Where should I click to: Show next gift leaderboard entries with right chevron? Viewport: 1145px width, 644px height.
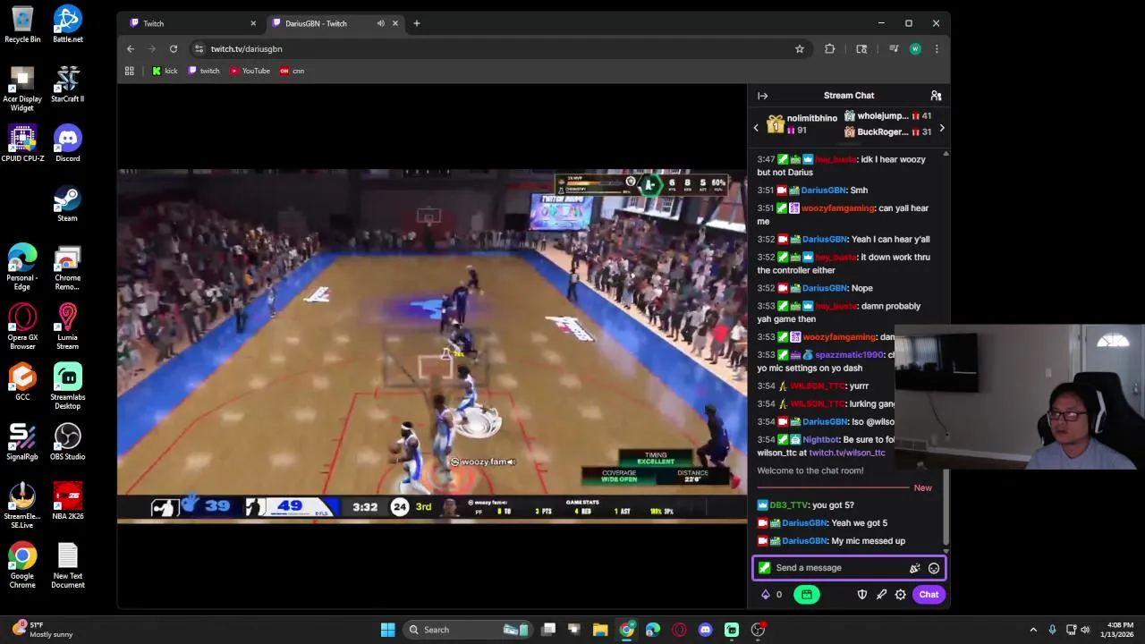[x=941, y=128]
